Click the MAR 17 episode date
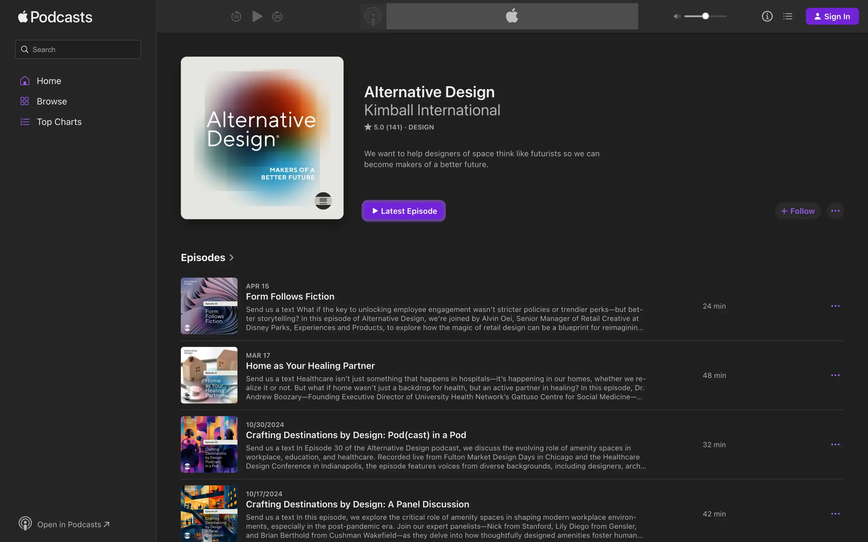The width and height of the screenshot is (868, 542). 258,355
